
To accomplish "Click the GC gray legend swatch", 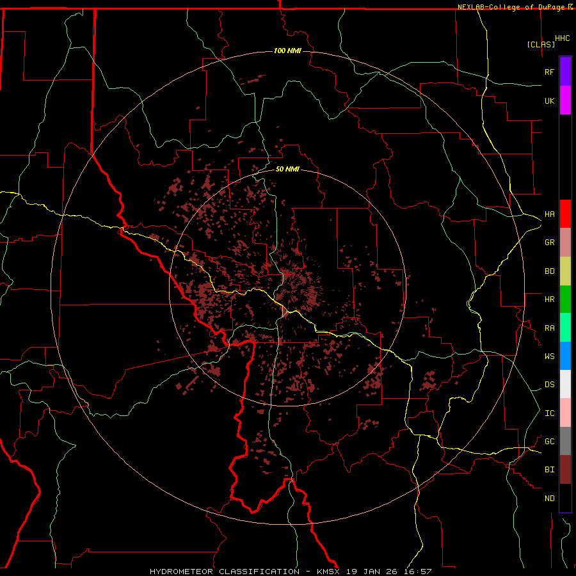I will (x=565, y=441).
